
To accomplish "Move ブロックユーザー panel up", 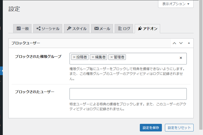I will click(x=174, y=43).
